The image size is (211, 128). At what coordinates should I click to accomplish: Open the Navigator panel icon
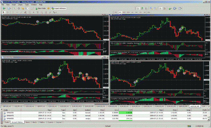pos(23,8)
